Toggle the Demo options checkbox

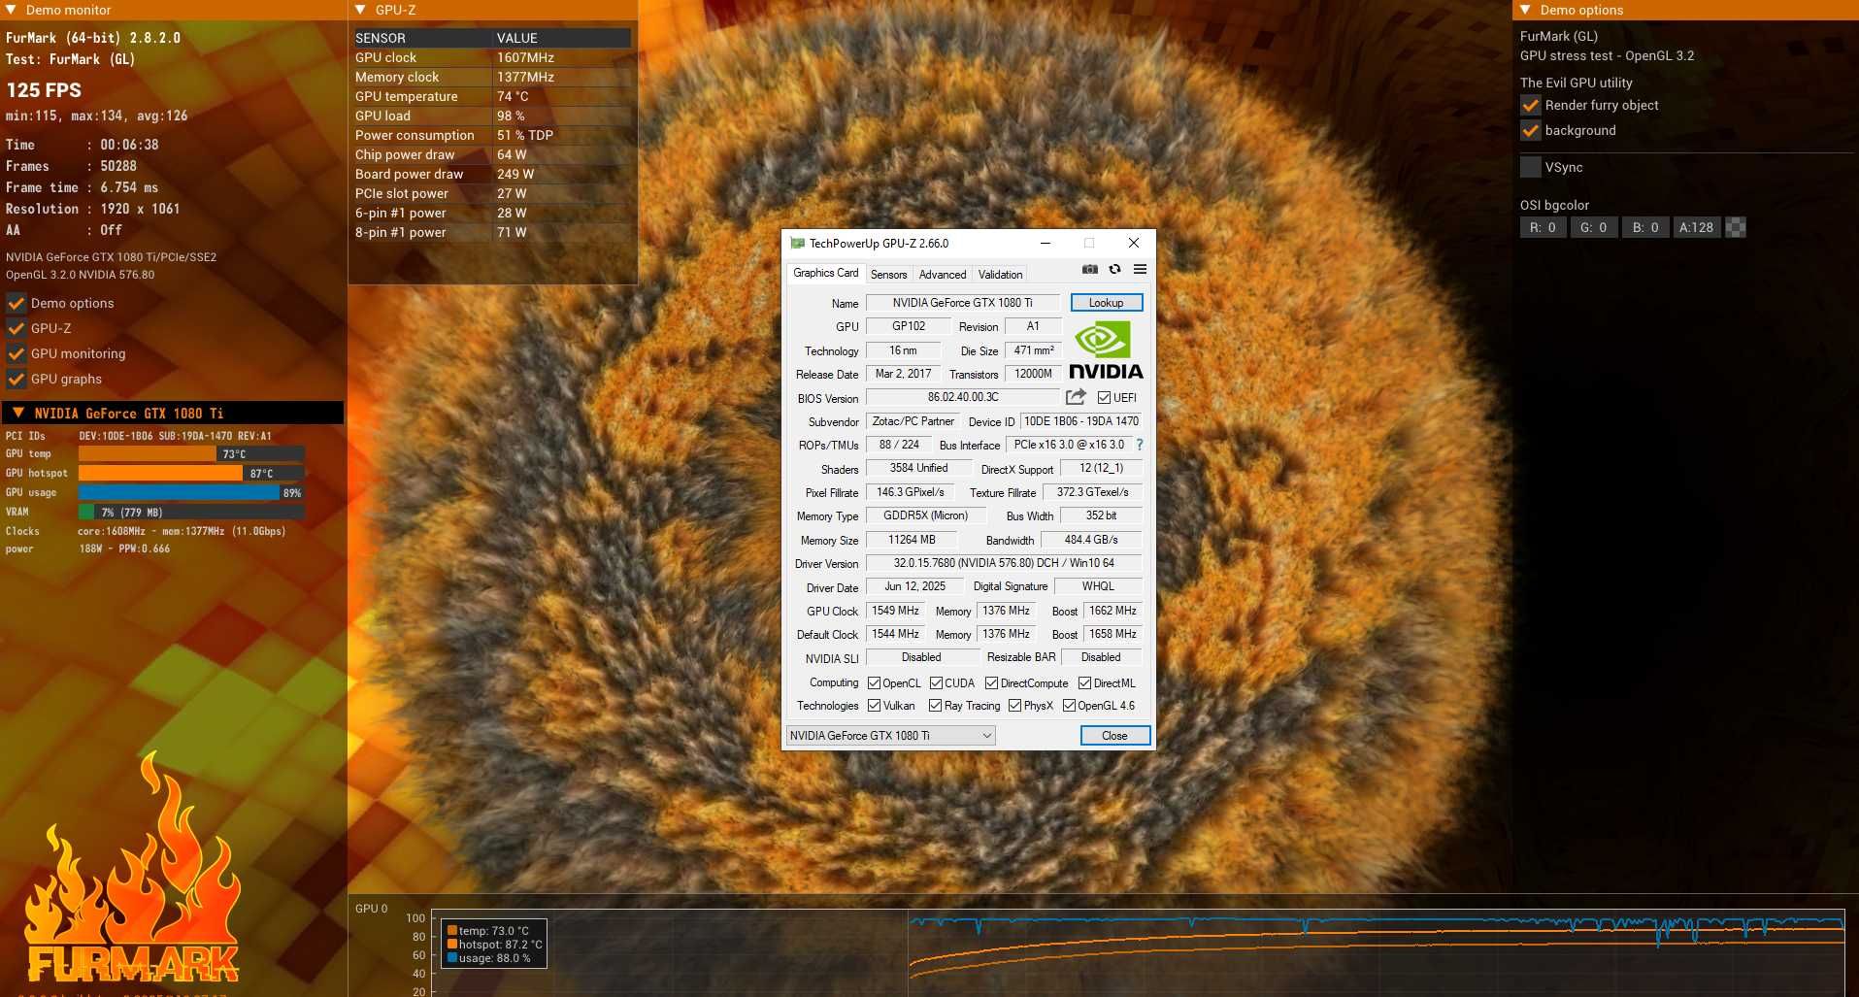[17, 303]
